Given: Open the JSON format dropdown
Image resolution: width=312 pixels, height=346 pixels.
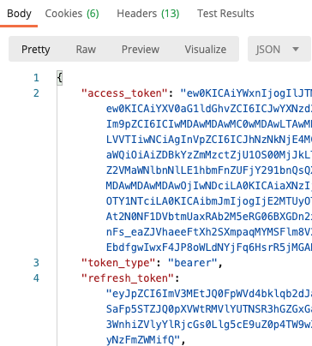Looking at the screenshot, I should click(279, 49).
